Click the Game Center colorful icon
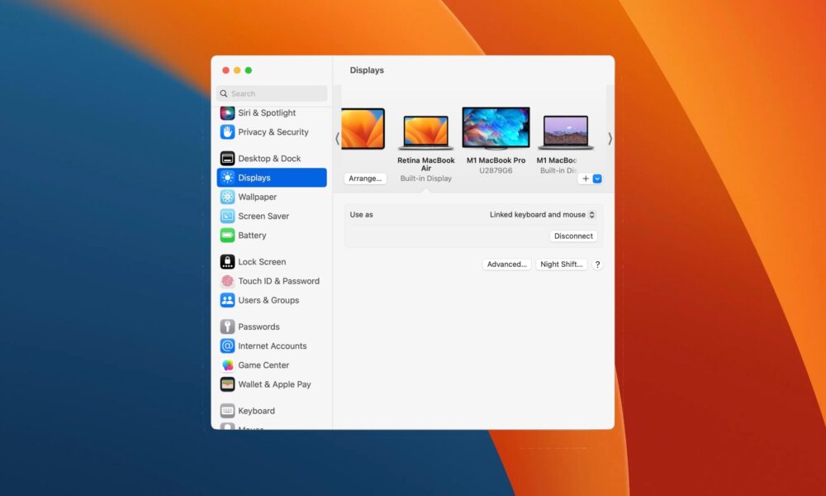 coord(227,365)
